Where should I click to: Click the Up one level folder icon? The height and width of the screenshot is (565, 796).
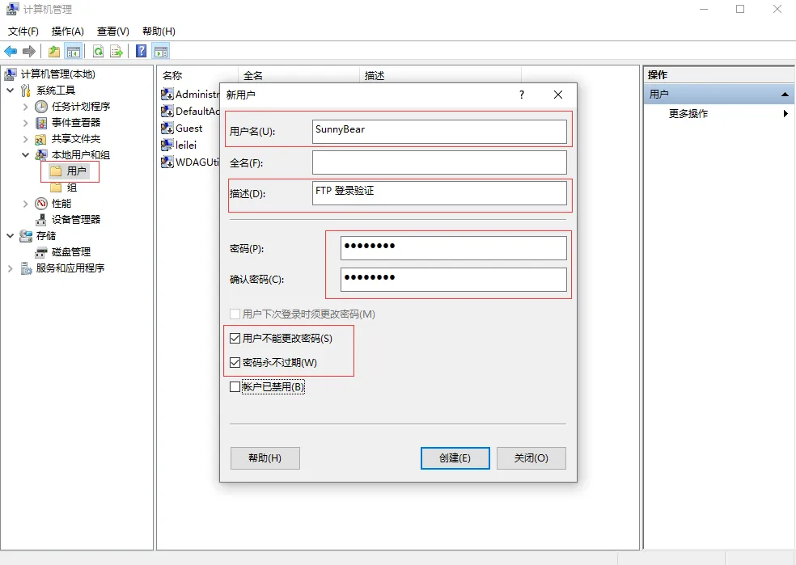pos(53,52)
